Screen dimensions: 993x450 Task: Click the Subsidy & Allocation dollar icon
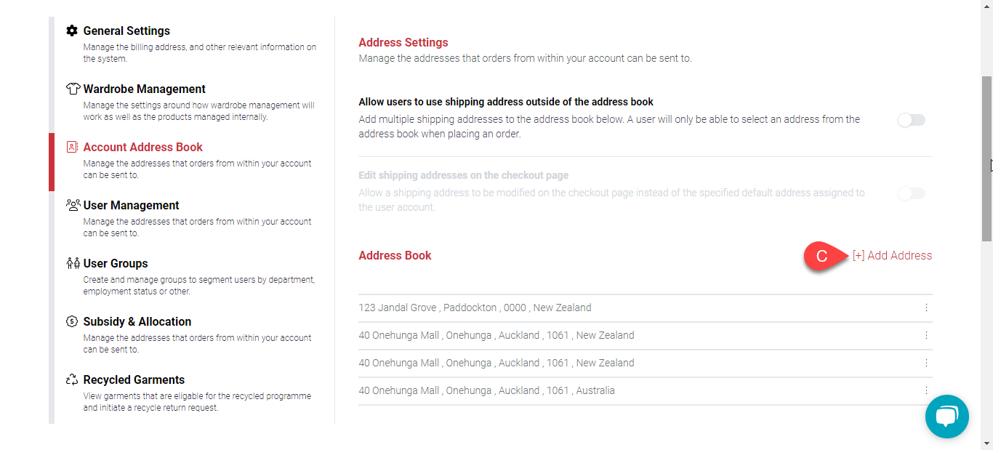pyautogui.click(x=72, y=321)
